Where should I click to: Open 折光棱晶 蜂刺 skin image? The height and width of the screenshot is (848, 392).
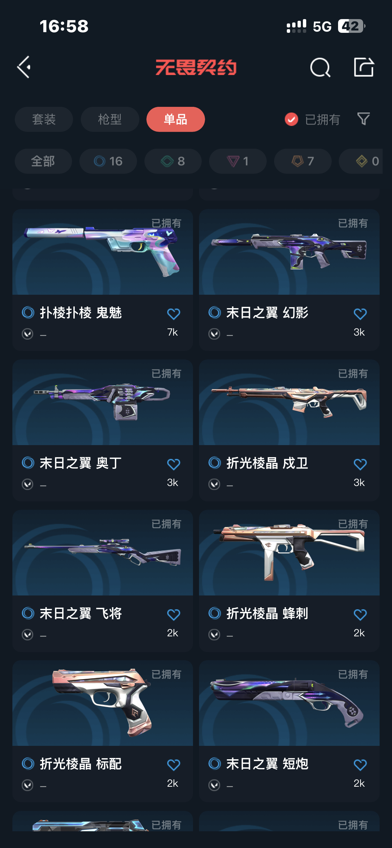coord(289,553)
